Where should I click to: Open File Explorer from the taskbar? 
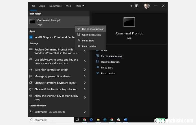click(x=98, y=120)
